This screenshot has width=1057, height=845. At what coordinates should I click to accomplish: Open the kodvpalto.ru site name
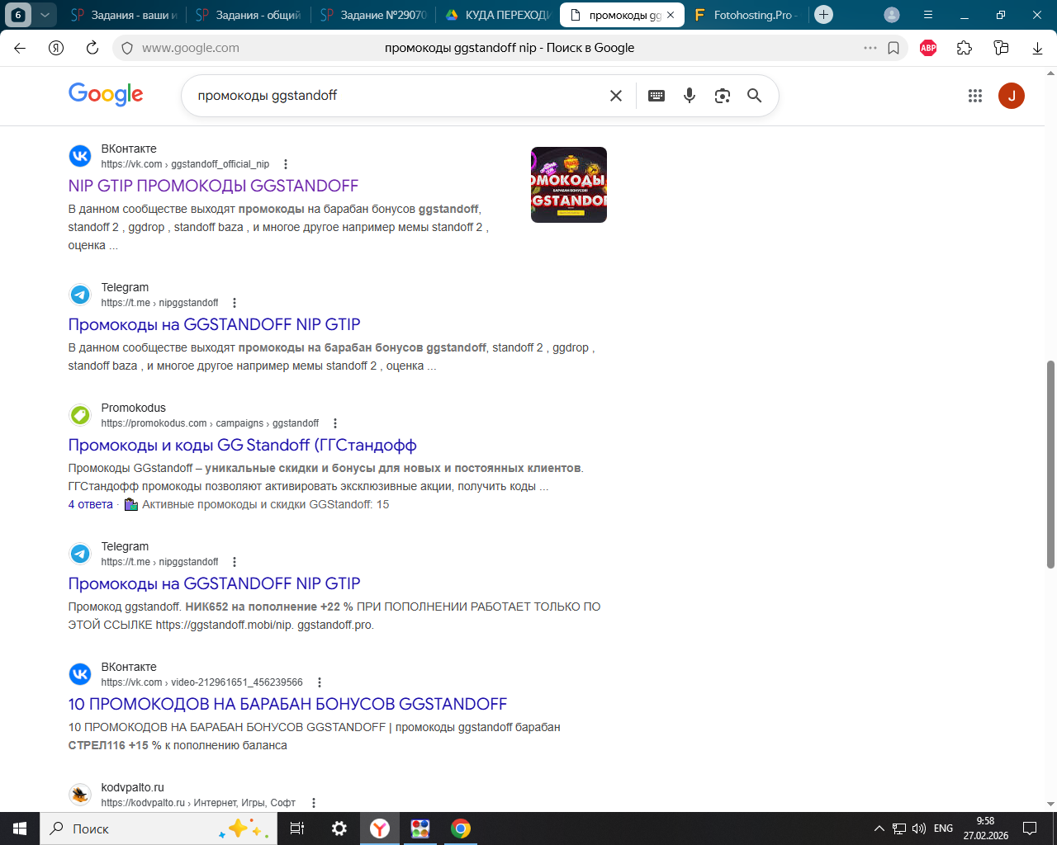[x=133, y=787]
